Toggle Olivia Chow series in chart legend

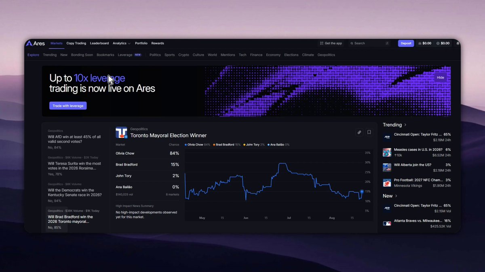coord(198,145)
